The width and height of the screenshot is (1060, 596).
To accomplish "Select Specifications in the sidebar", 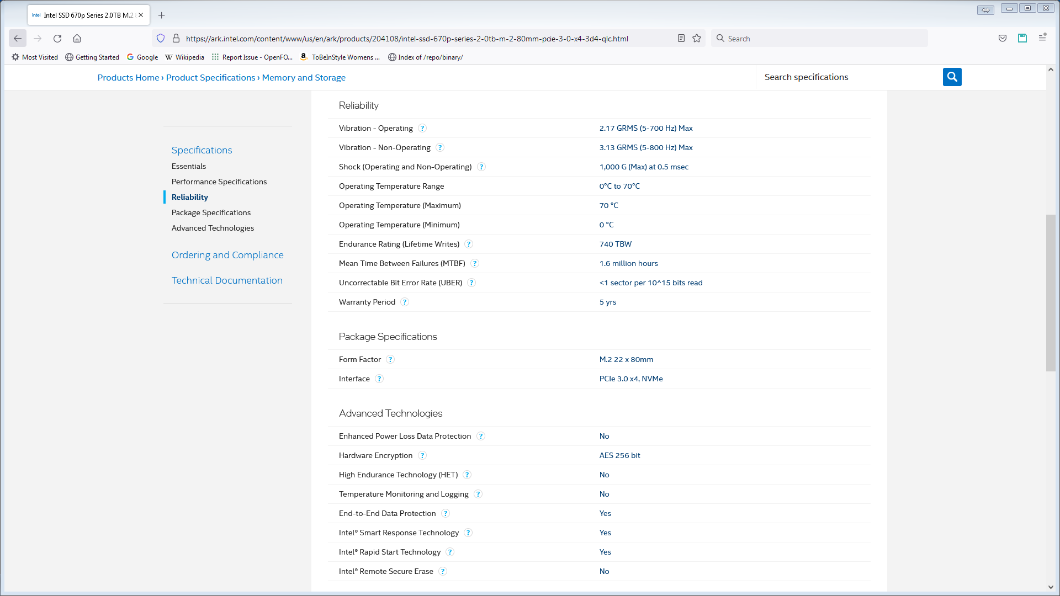I will 202,150.
